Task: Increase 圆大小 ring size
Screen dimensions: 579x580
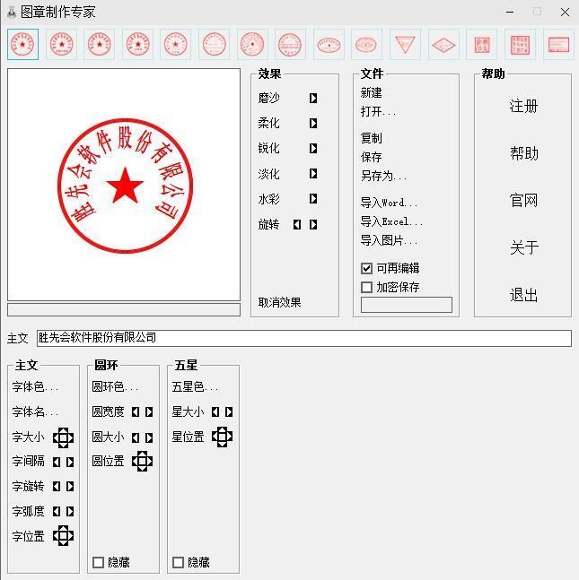Action: [x=149, y=438]
